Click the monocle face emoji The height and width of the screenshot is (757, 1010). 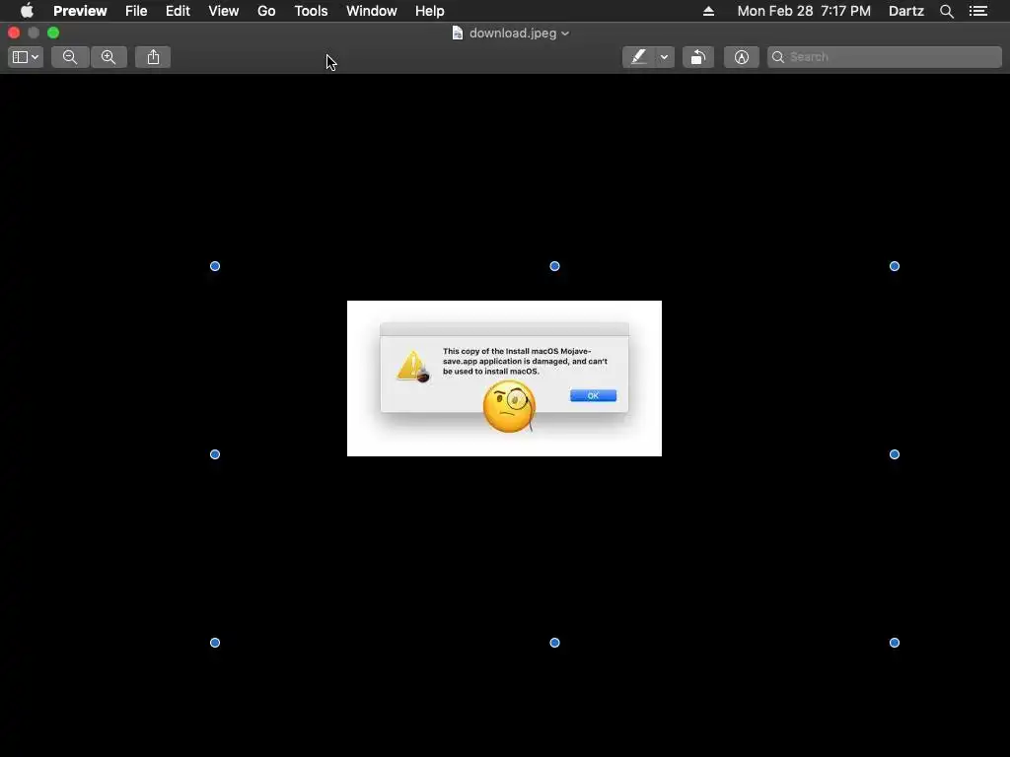pos(509,406)
